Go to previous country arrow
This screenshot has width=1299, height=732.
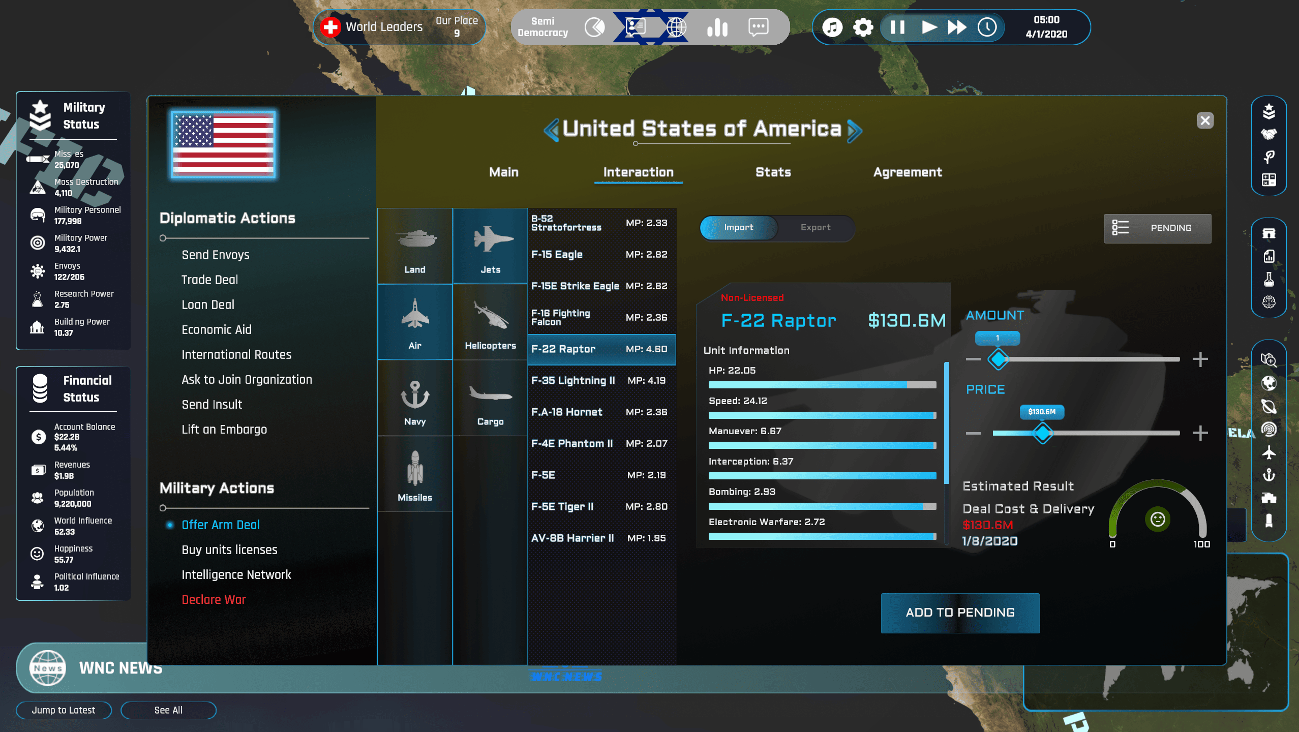pyautogui.click(x=551, y=130)
